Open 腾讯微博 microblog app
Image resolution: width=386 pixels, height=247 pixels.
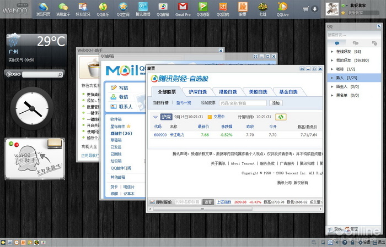[x=143, y=9]
